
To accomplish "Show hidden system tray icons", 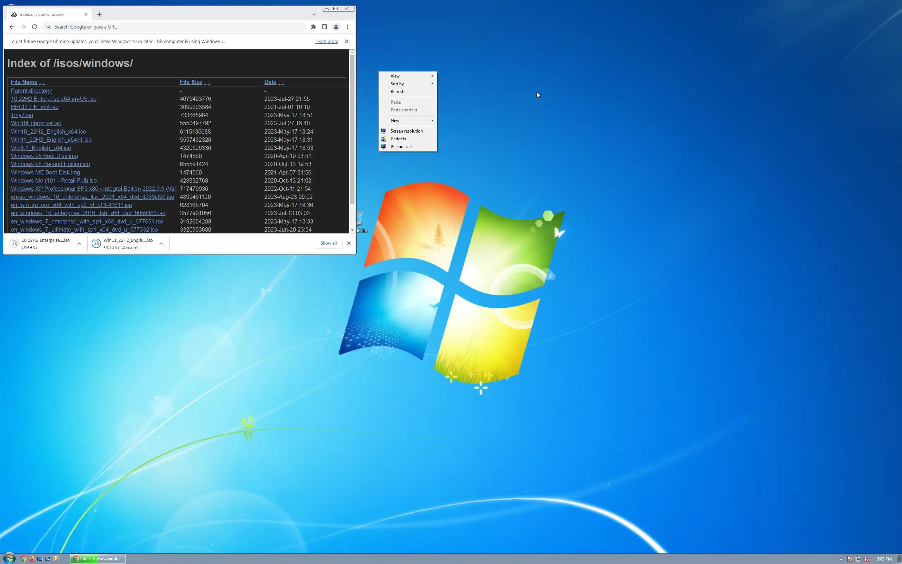I will tap(840, 559).
